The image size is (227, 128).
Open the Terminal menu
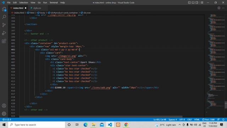tap(54, 2)
